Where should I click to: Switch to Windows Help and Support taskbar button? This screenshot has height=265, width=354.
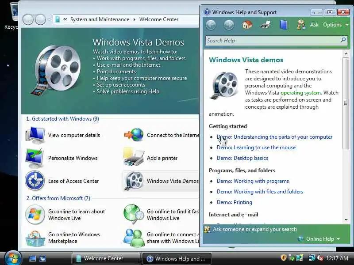177,258
